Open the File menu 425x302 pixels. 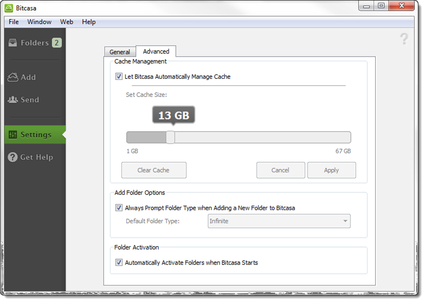tap(14, 22)
